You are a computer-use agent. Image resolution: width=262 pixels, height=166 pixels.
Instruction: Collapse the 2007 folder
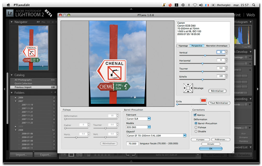tap(15, 101)
